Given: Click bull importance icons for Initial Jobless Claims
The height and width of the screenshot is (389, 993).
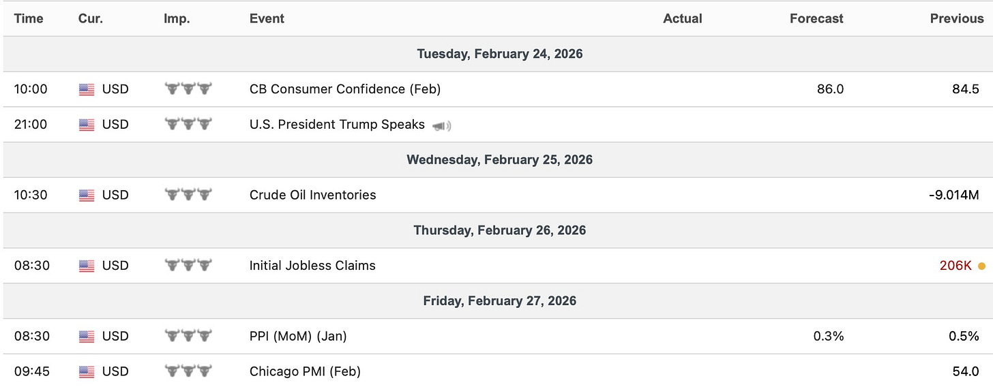Looking at the screenshot, I should click(188, 266).
